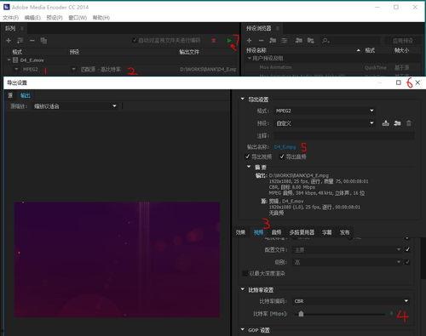
Task: Create new preset with plus in preset browser
Action: (249, 41)
